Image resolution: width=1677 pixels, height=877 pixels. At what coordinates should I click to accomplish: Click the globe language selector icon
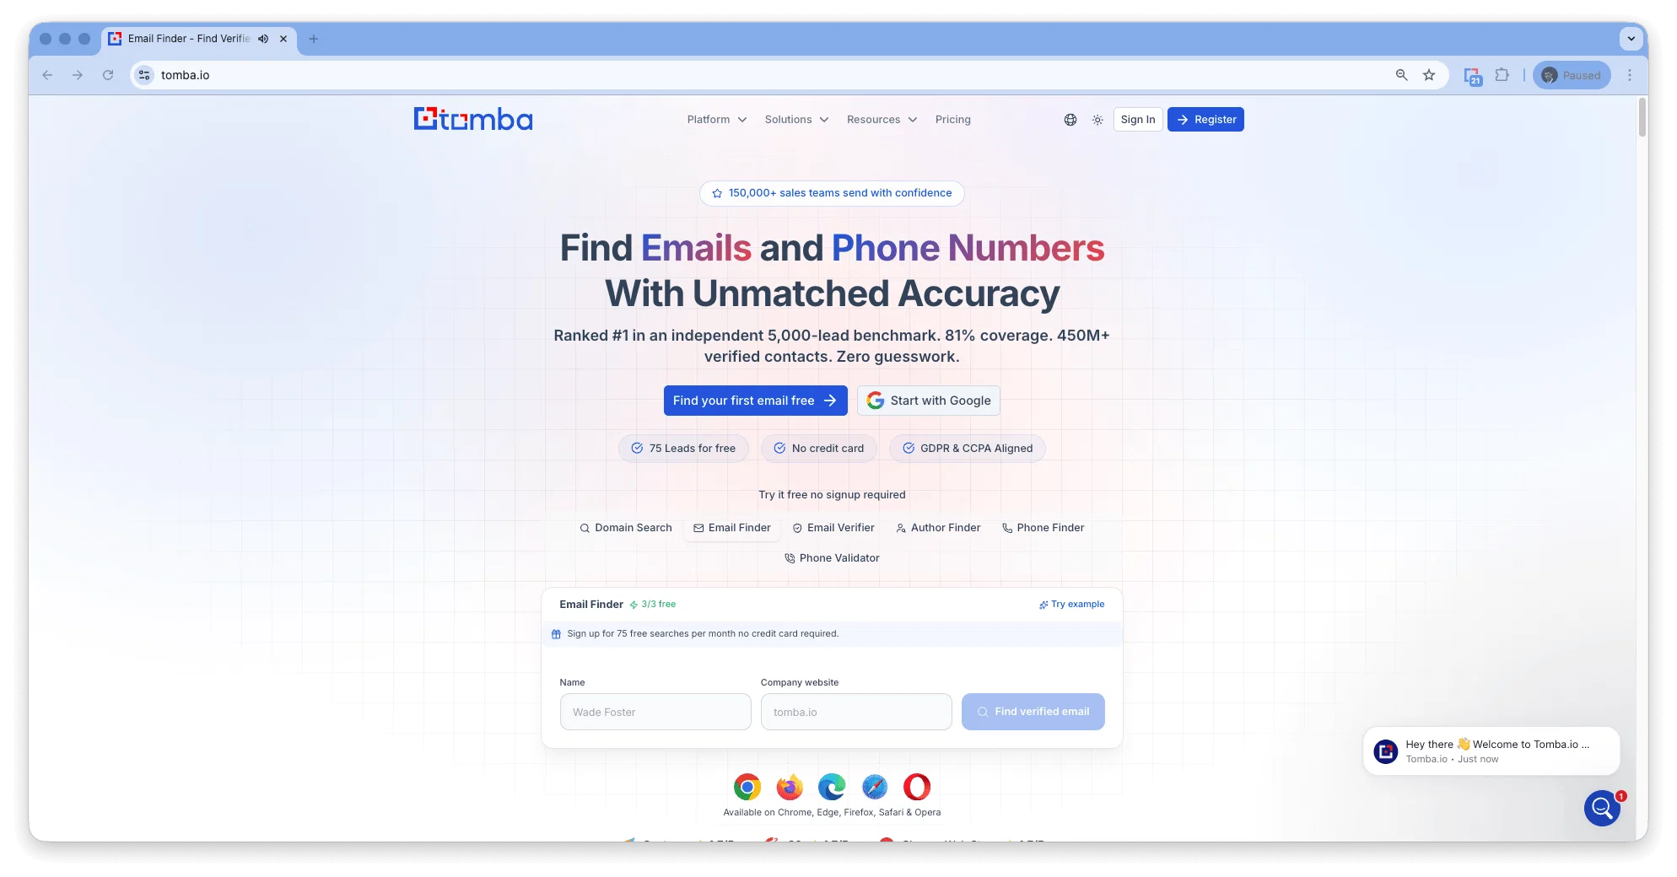point(1070,120)
